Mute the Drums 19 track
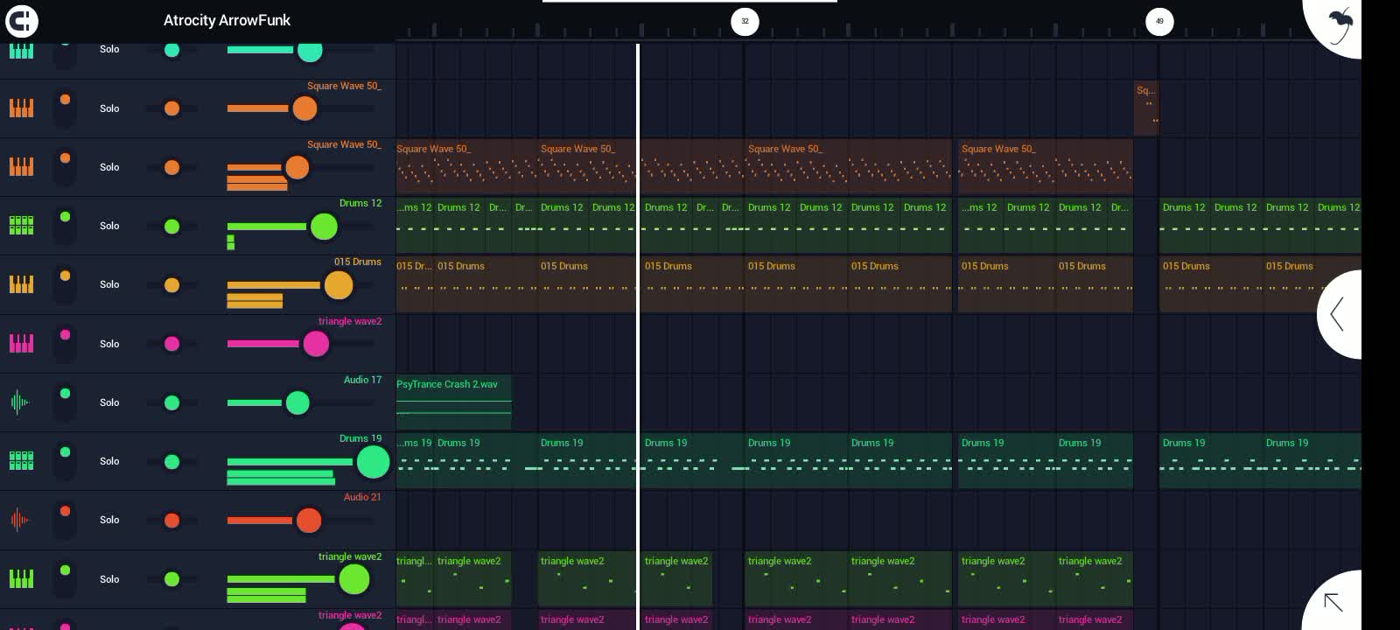The width and height of the screenshot is (1400, 630). click(x=65, y=452)
